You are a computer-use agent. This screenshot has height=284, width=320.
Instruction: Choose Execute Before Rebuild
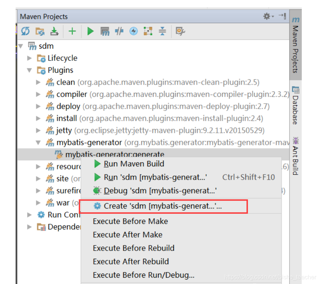pos(181,248)
